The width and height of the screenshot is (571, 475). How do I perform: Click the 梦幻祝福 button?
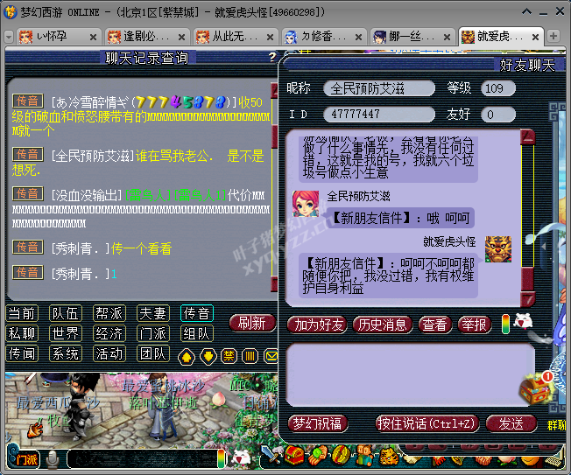pos(318,423)
